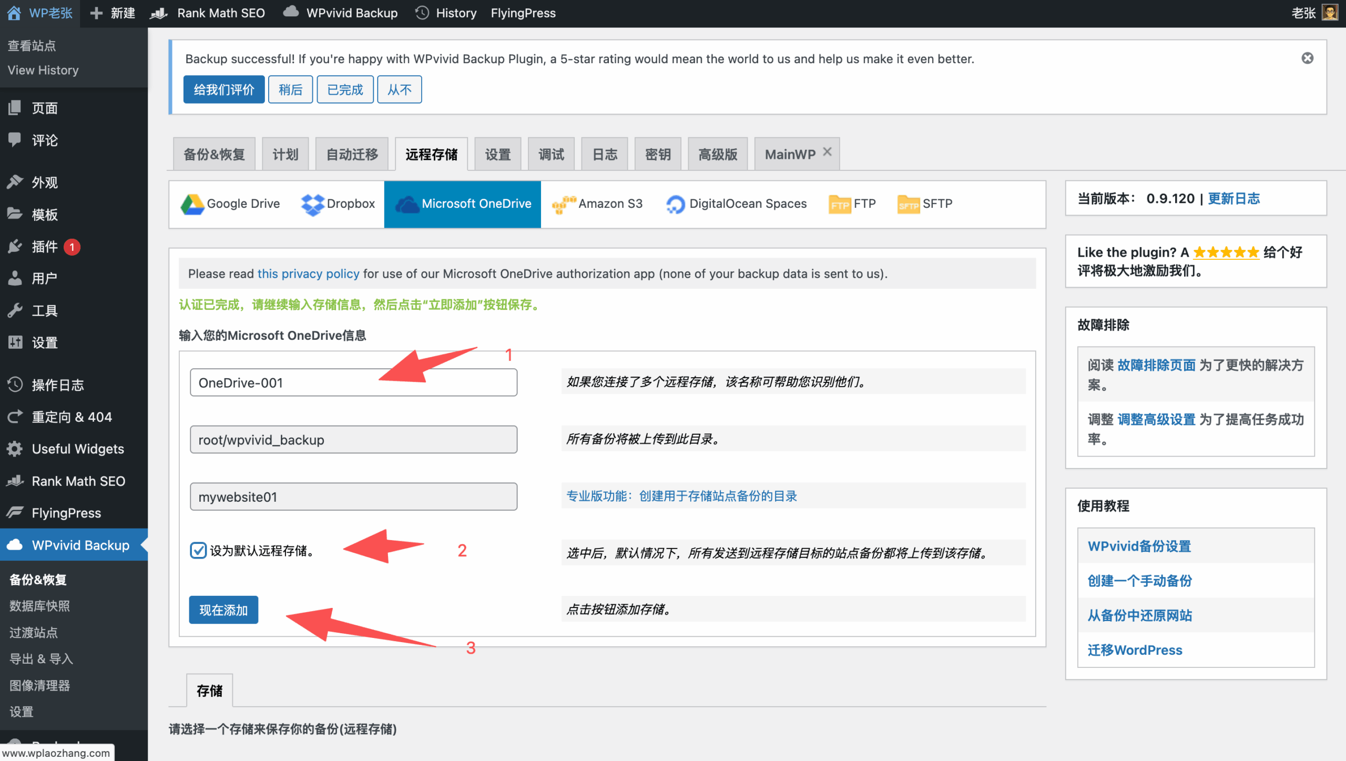Choose the Dropbox storage option

pos(338,204)
